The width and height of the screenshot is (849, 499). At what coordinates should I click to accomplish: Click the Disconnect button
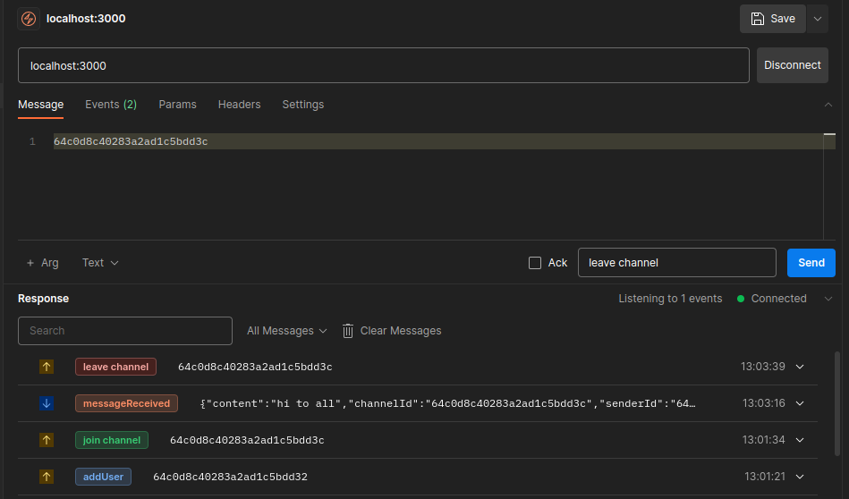coord(792,65)
